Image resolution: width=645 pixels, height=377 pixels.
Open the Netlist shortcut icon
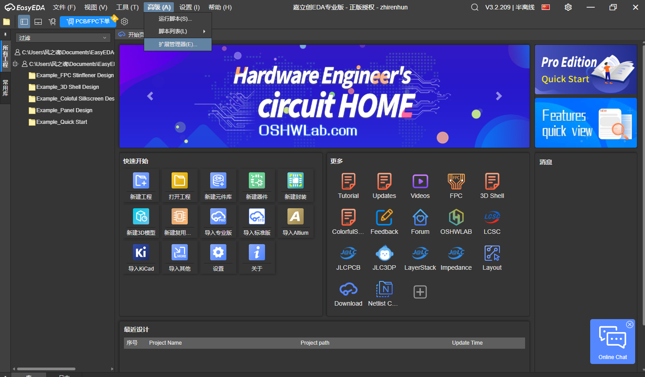(384, 289)
